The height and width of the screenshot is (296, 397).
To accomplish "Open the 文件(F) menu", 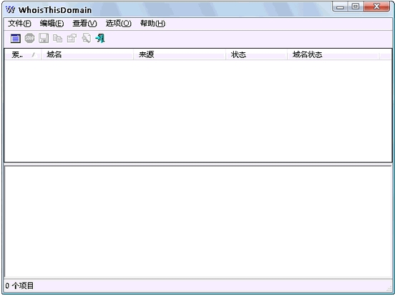I will 19,24.
